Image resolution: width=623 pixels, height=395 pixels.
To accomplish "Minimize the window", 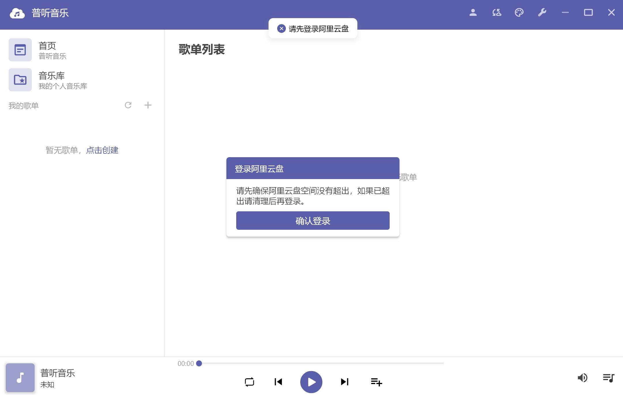I will (565, 12).
